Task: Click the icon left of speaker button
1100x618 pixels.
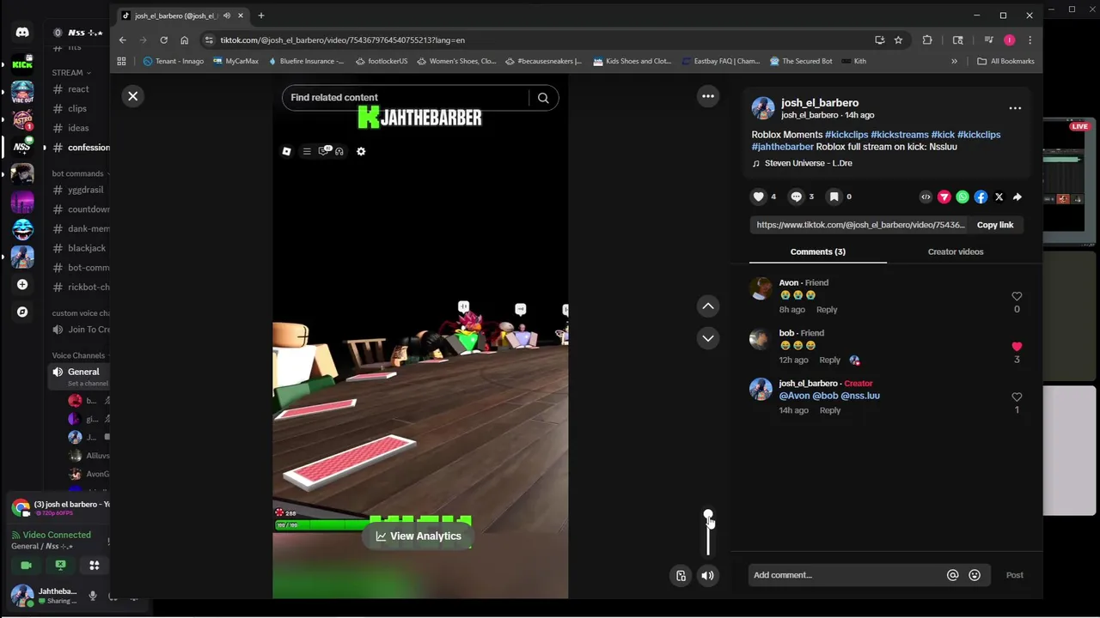Action: 681,575
